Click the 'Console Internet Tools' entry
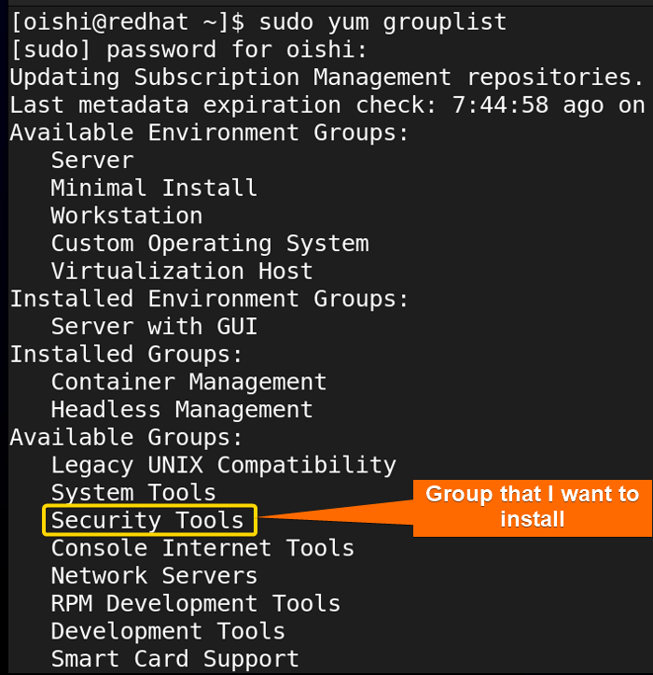Viewport: 653px width, 675px height. (x=202, y=548)
